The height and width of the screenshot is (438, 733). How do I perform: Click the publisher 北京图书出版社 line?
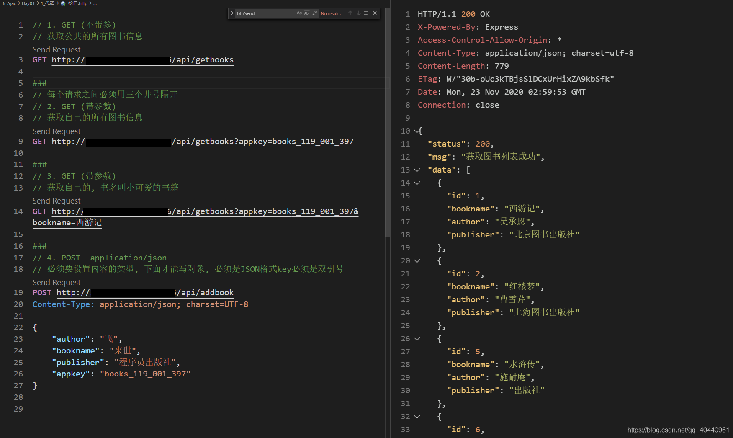(x=513, y=235)
